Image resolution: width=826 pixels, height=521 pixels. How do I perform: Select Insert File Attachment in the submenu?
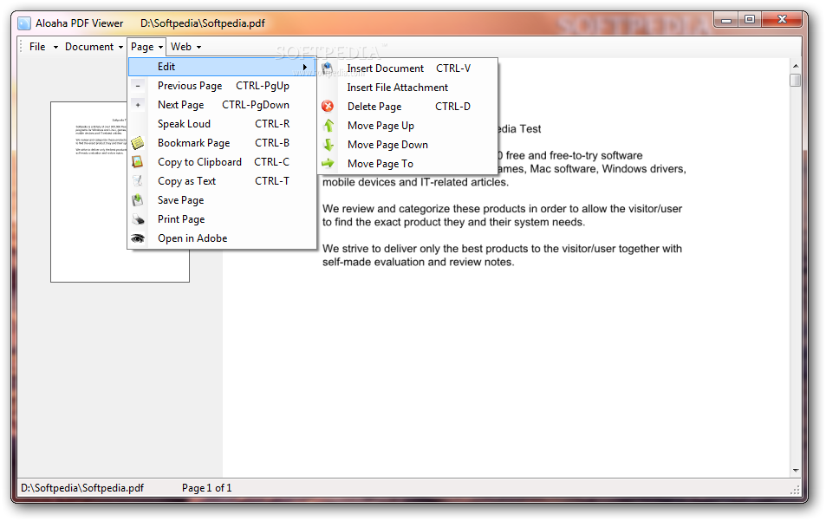407,88
